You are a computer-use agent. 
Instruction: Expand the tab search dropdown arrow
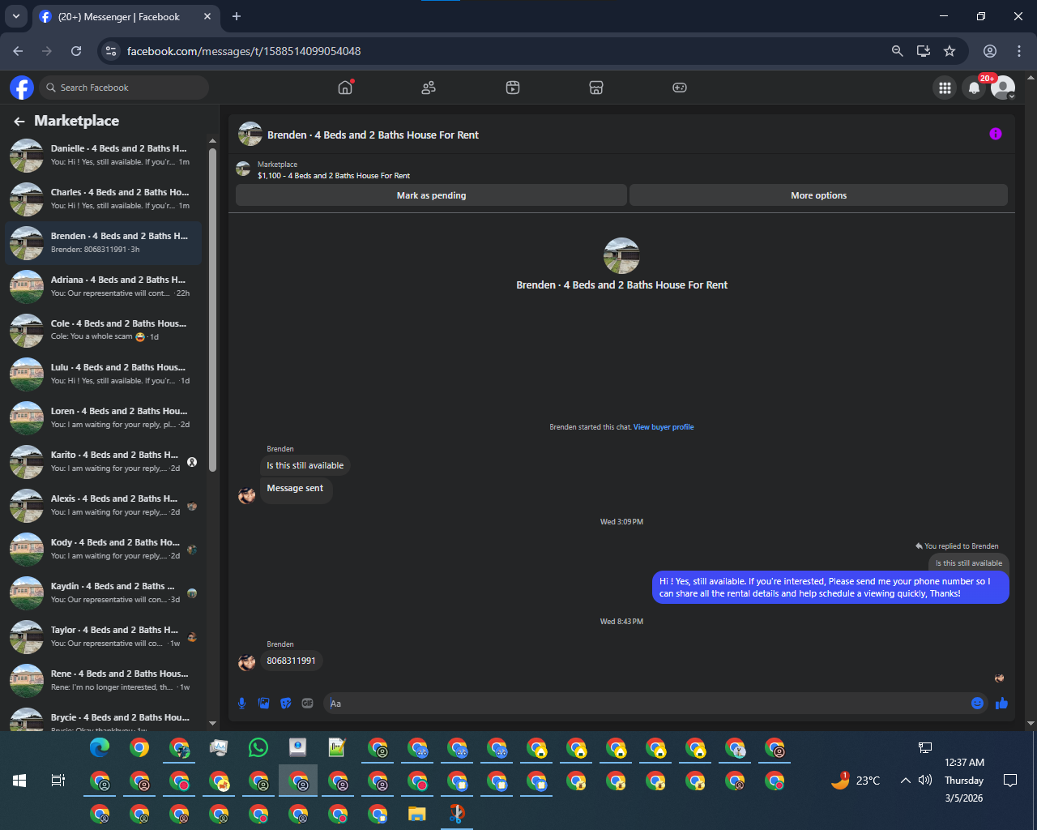[16, 16]
